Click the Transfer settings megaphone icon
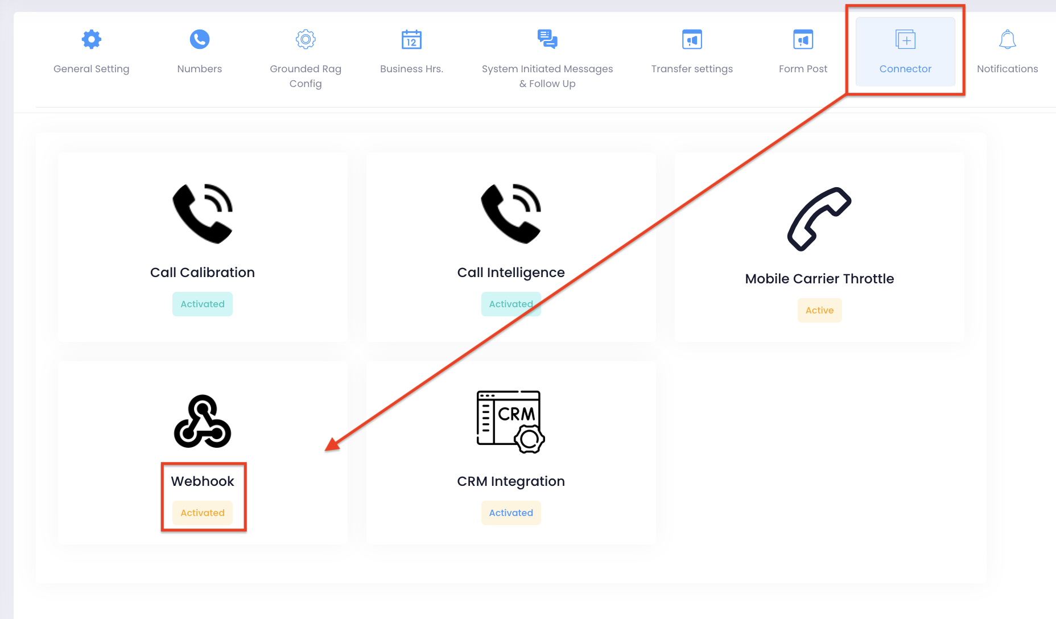 click(x=692, y=39)
